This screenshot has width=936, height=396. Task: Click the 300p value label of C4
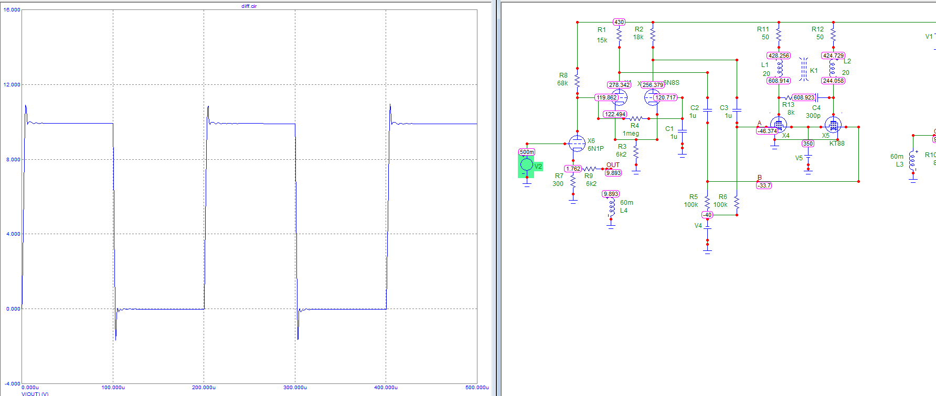(x=813, y=116)
